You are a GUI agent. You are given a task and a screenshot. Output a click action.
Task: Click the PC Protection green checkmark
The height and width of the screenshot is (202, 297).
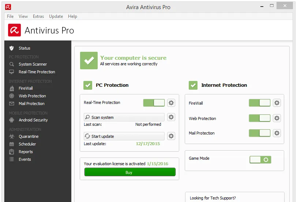click(88, 85)
